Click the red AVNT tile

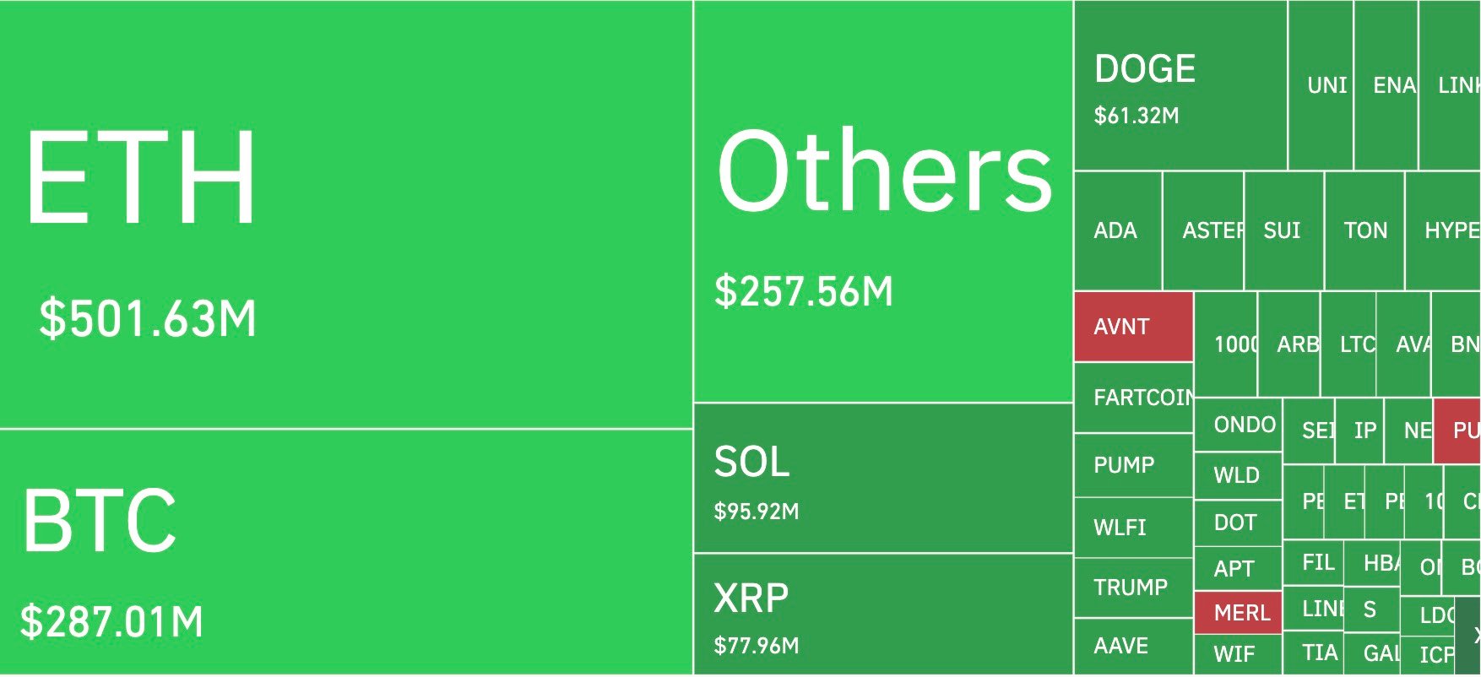(1133, 327)
